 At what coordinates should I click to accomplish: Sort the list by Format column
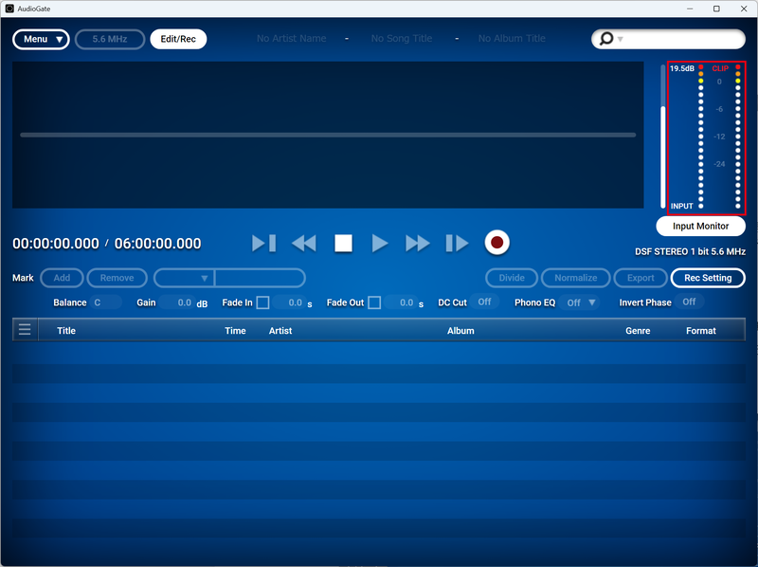coord(700,330)
